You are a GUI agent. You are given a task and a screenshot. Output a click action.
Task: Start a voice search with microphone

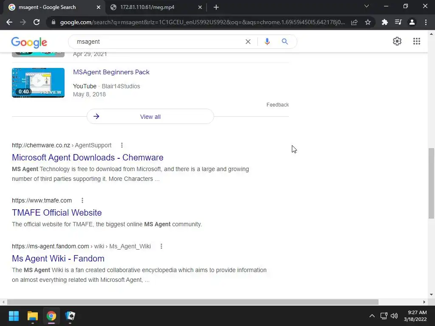267,42
